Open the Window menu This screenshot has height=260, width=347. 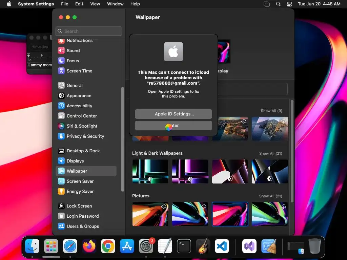pyautogui.click(x=115, y=4)
